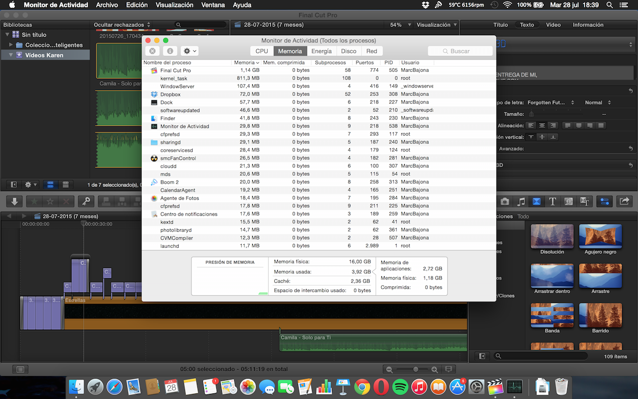This screenshot has width=638, height=399.
Task: Open the Generators browser icon
Action: tap(568, 201)
